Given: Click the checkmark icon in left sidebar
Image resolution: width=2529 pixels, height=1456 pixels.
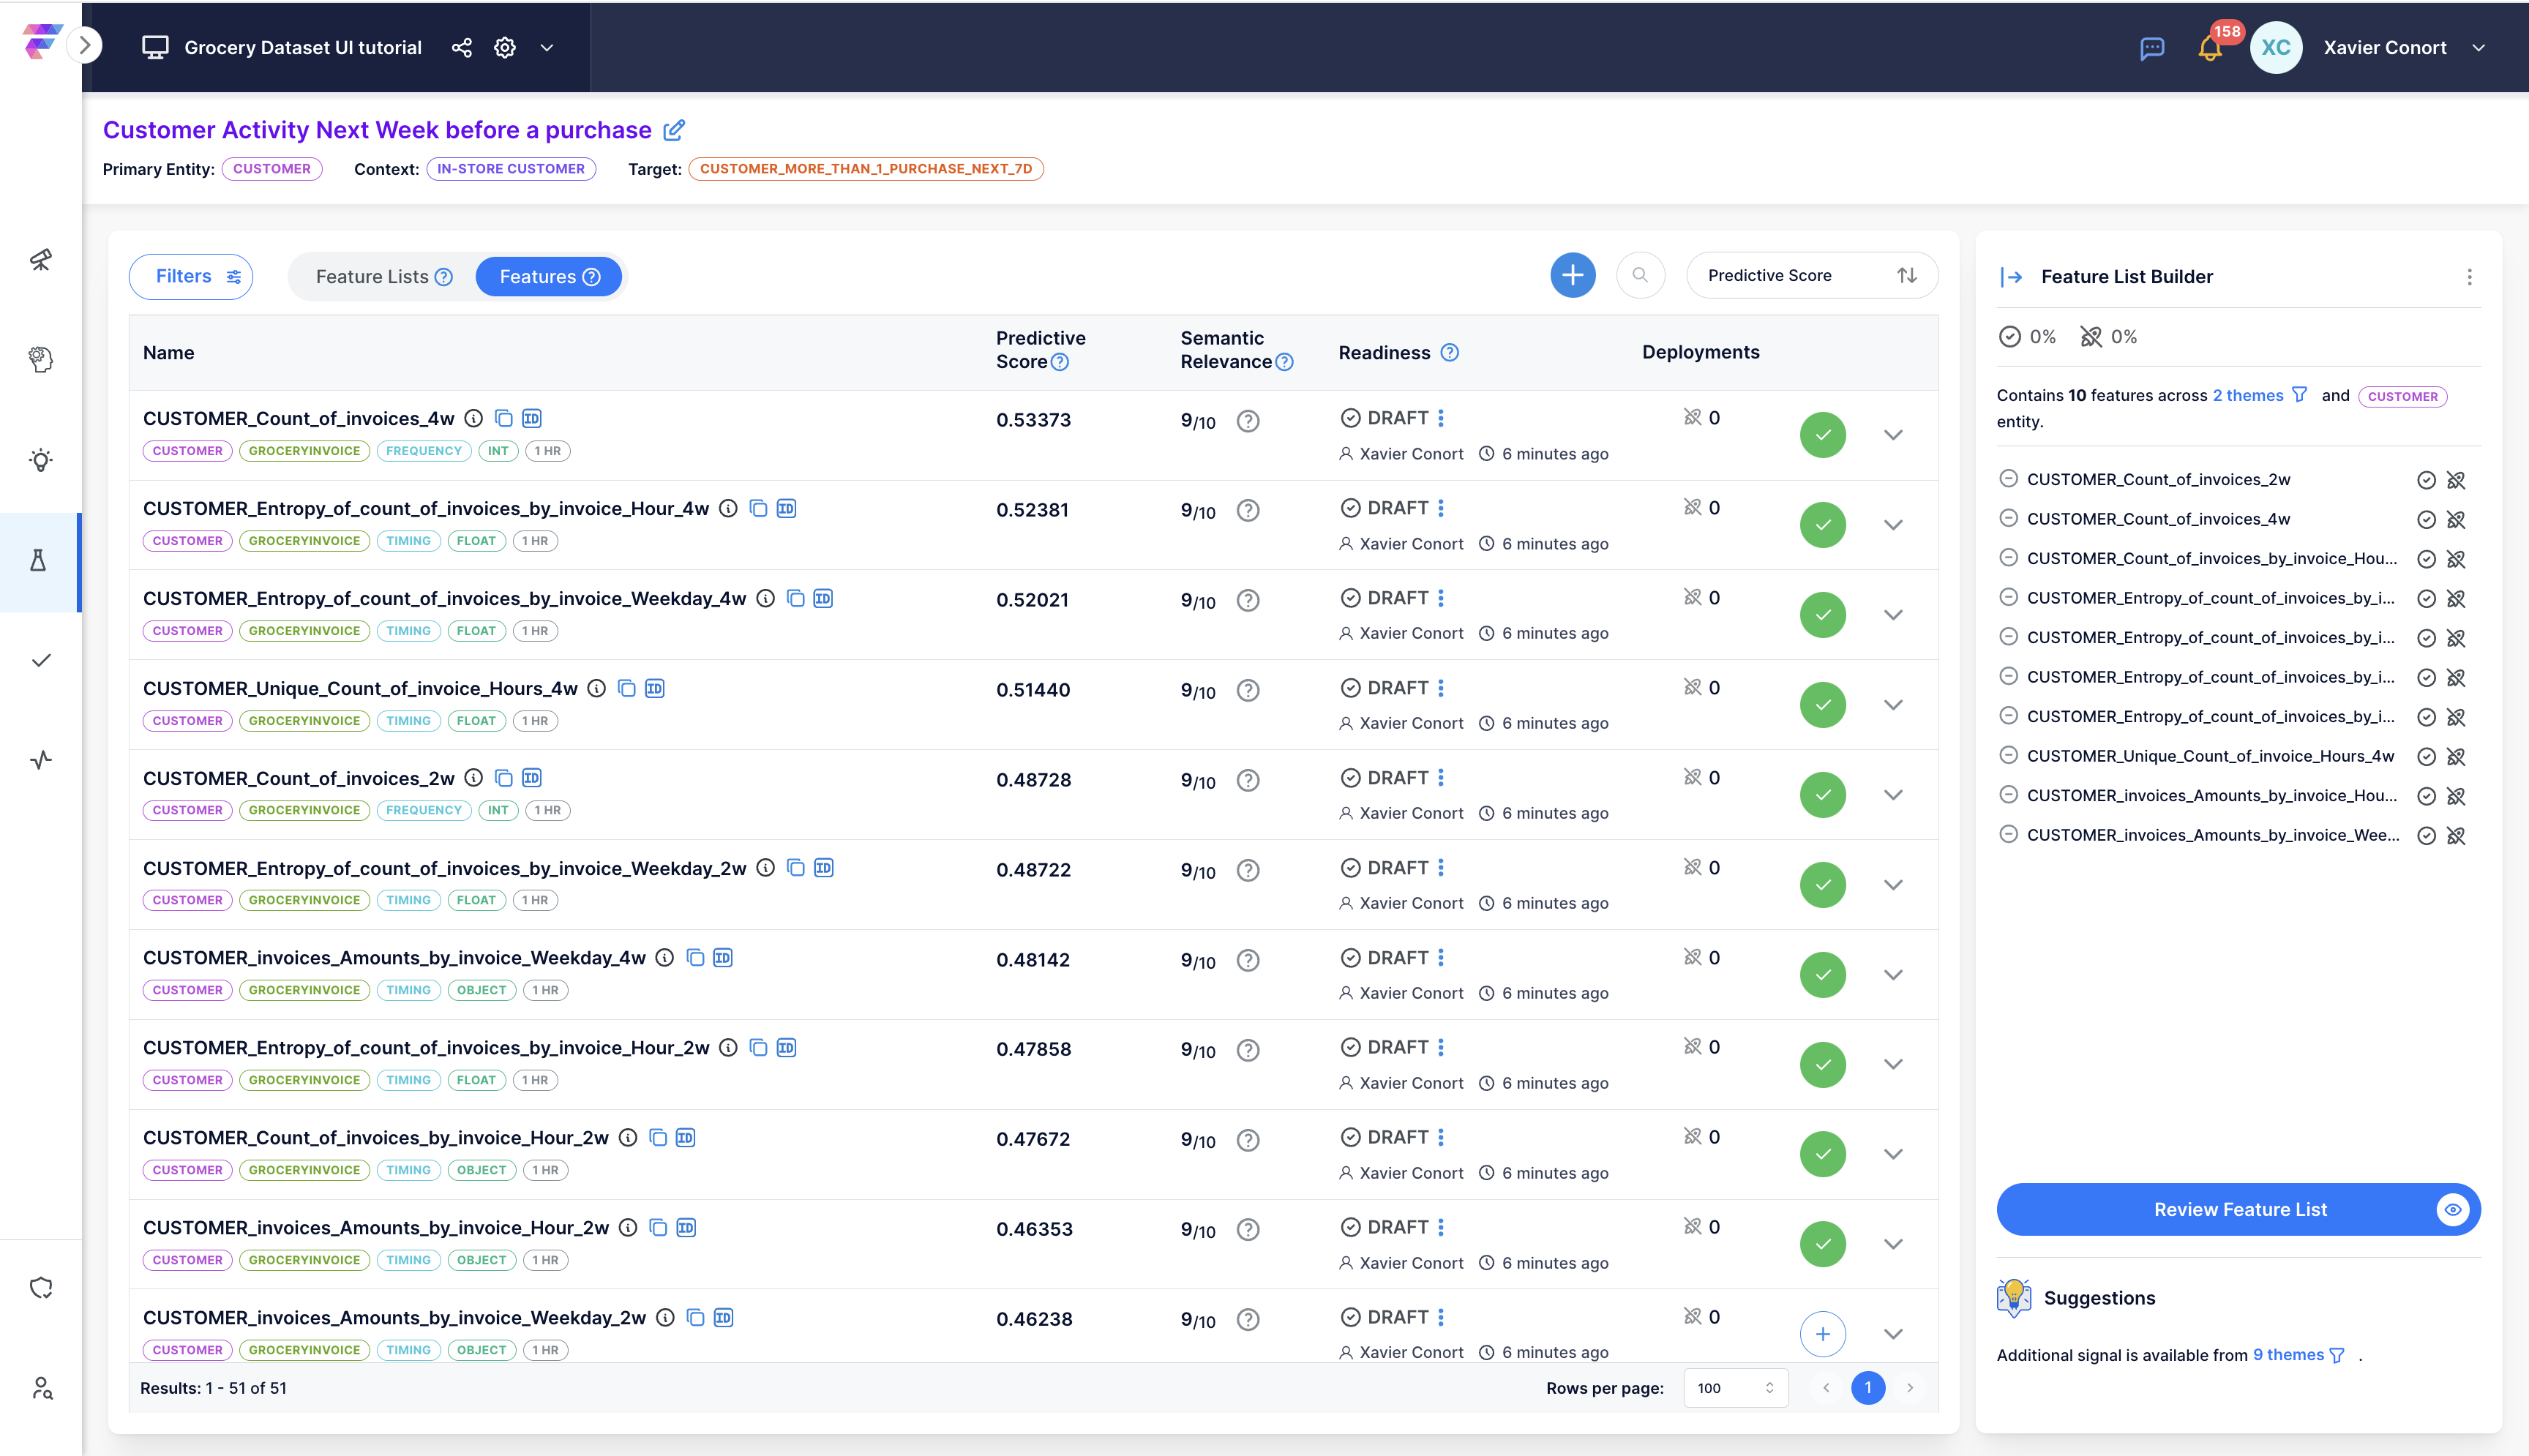Looking at the screenshot, I should (41, 661).
